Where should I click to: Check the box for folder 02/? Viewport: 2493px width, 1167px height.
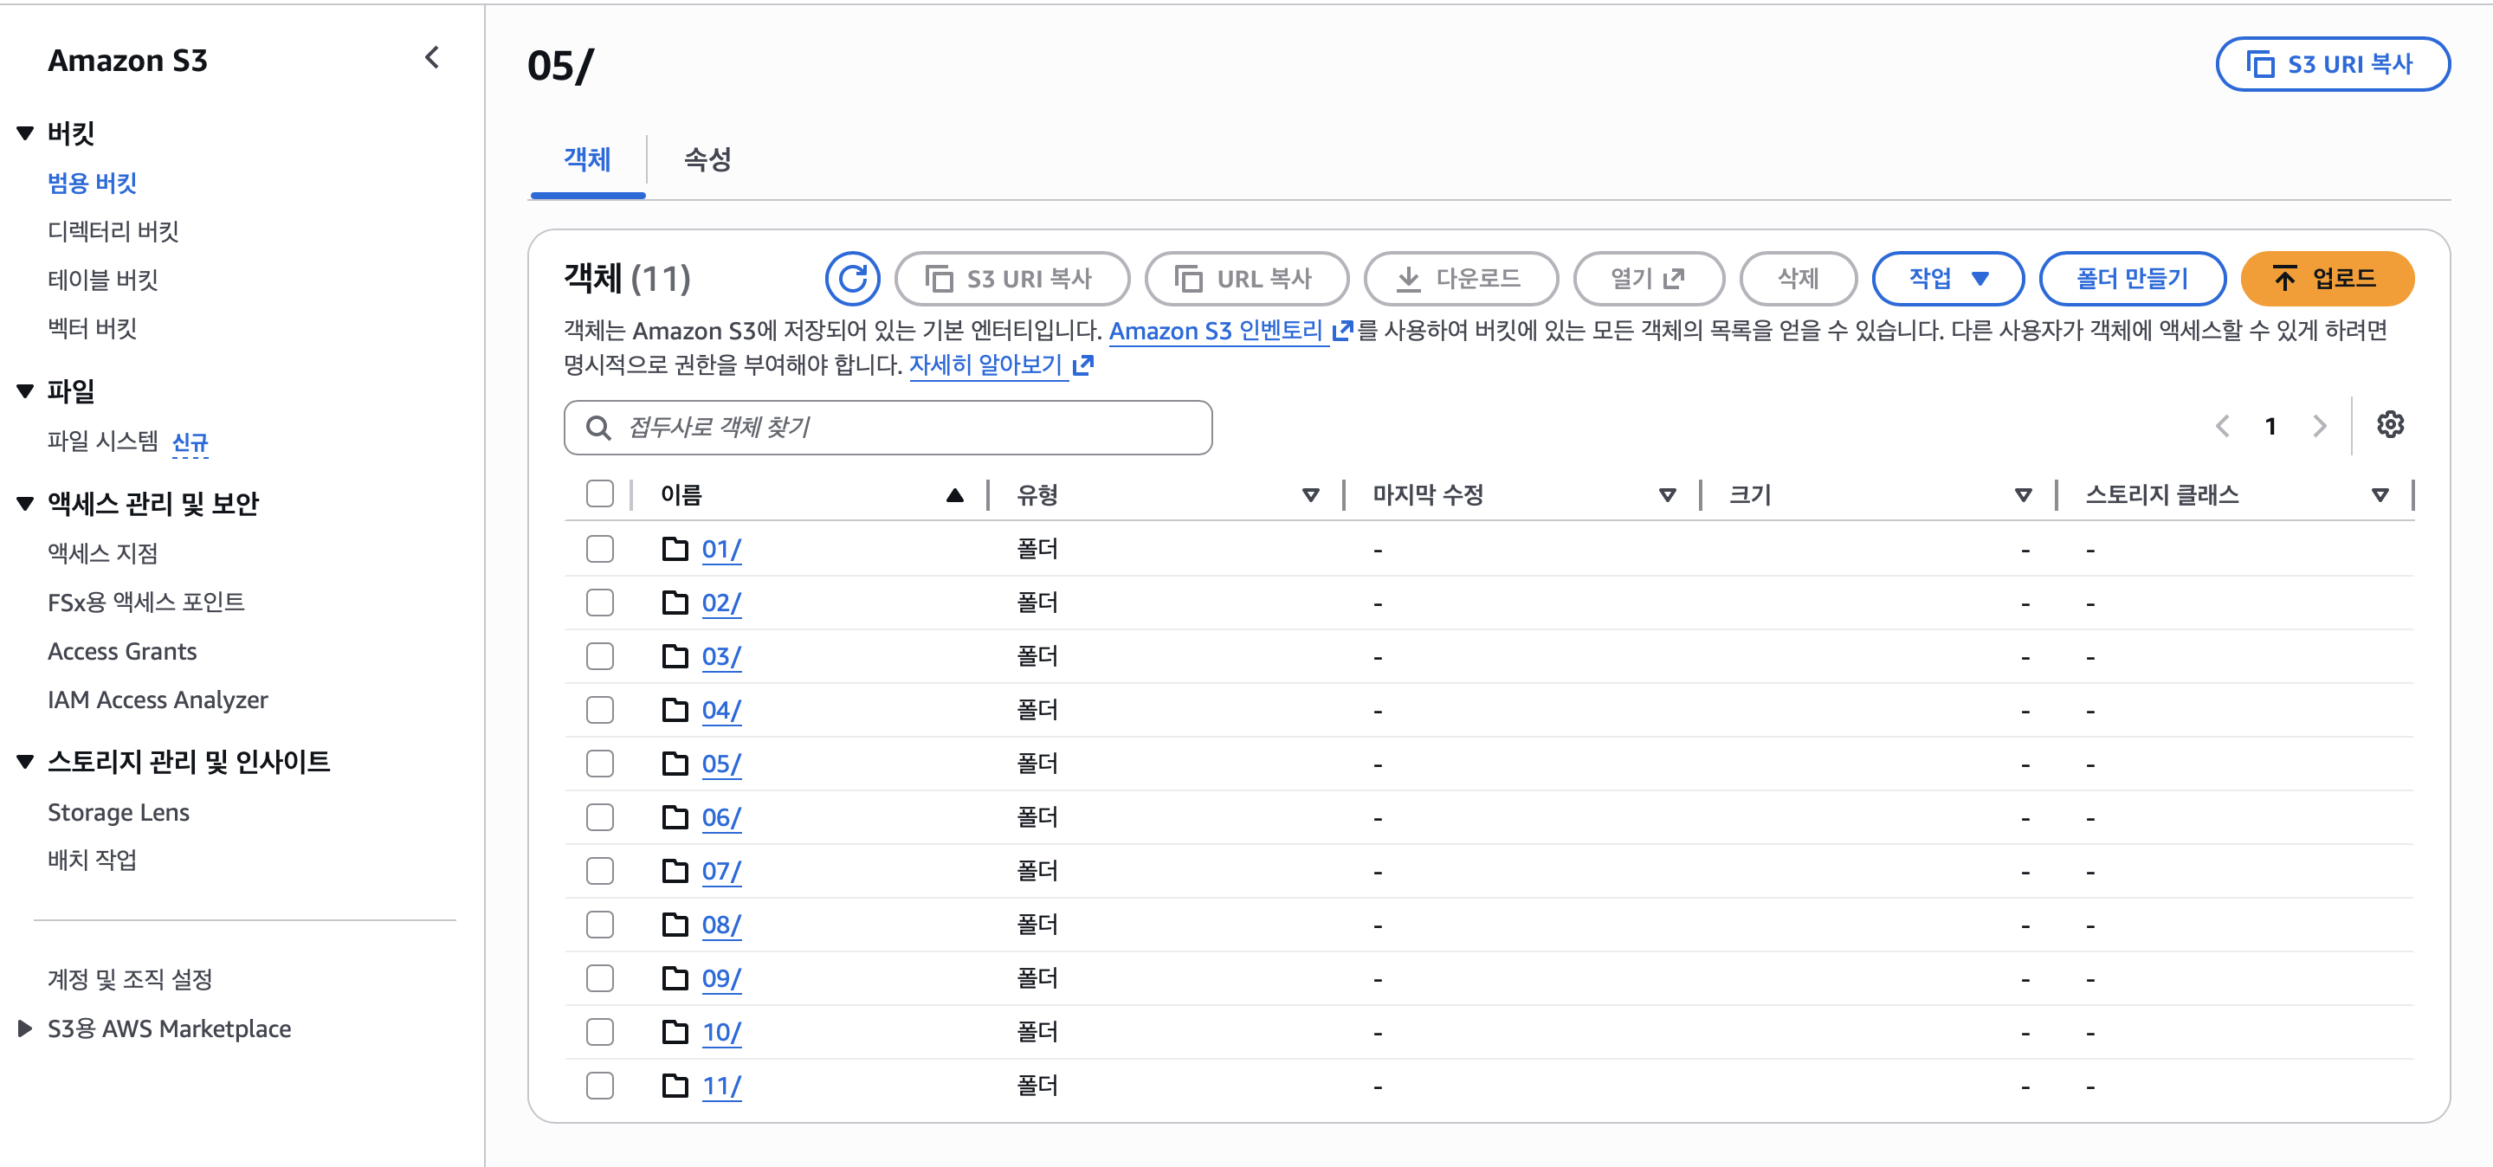click(x=600, y=603)
